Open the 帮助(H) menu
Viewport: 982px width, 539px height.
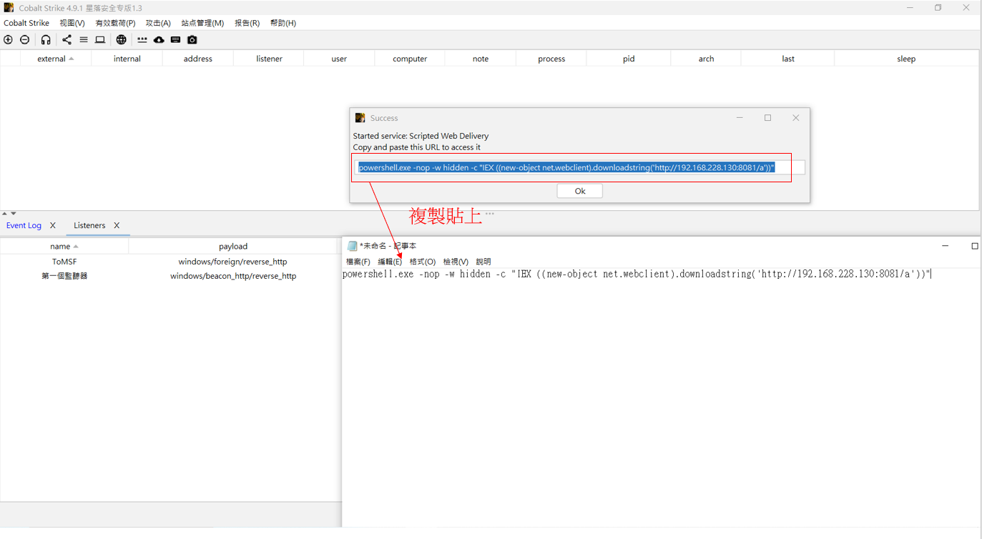[283, 23]
